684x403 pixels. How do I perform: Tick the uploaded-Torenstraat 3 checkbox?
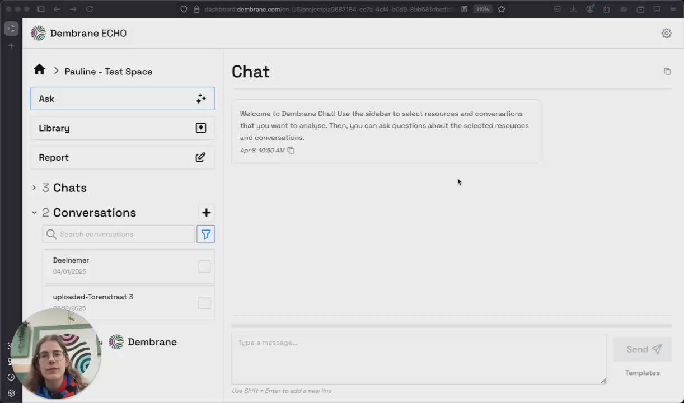204,303
